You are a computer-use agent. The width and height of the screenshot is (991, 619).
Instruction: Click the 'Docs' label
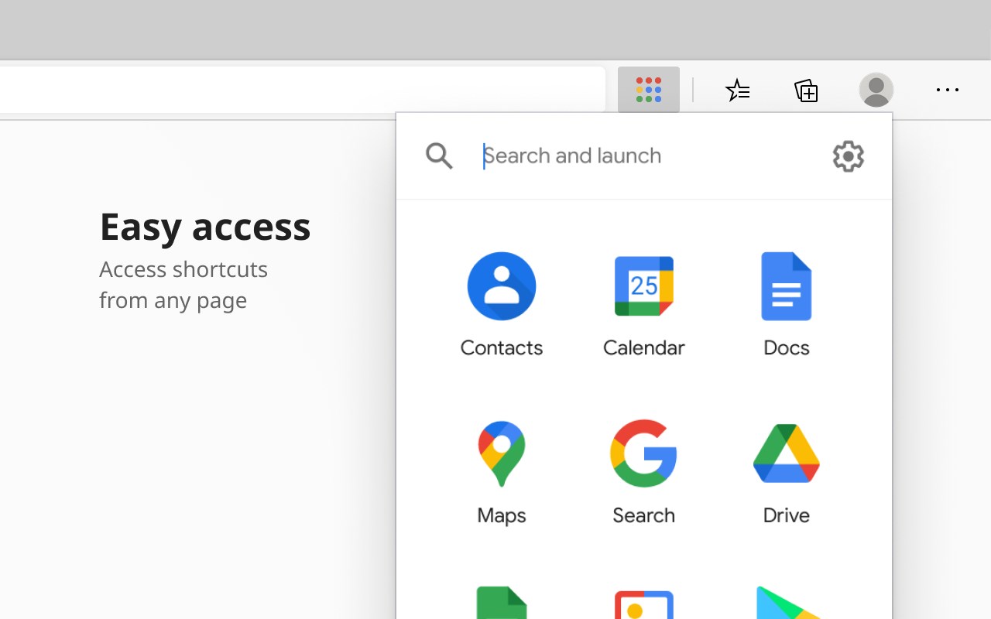pyautogui.click(x=787, y=348)
